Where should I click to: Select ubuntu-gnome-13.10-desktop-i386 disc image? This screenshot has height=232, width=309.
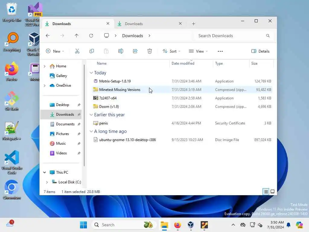pyautogui.click(x=182, y=140)
